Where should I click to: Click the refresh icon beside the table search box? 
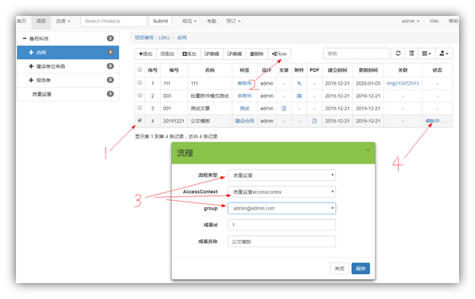tap(398, 53)
